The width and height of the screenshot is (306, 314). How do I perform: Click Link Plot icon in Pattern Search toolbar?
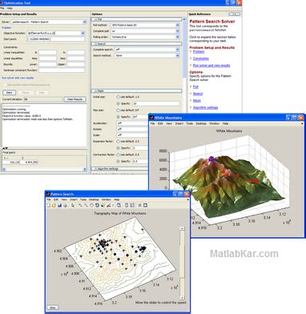click(119, 205)
